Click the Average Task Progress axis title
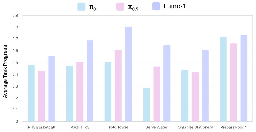 coord(5,68)
